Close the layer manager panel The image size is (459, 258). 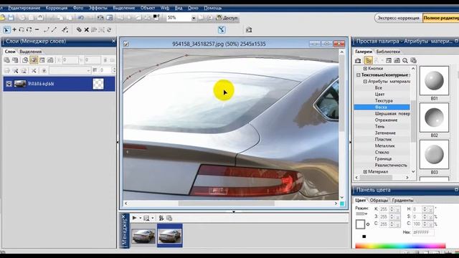click(x=113, y=42)
